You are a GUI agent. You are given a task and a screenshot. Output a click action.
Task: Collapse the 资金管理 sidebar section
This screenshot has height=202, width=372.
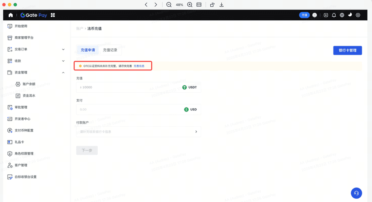tap(63, 73)
